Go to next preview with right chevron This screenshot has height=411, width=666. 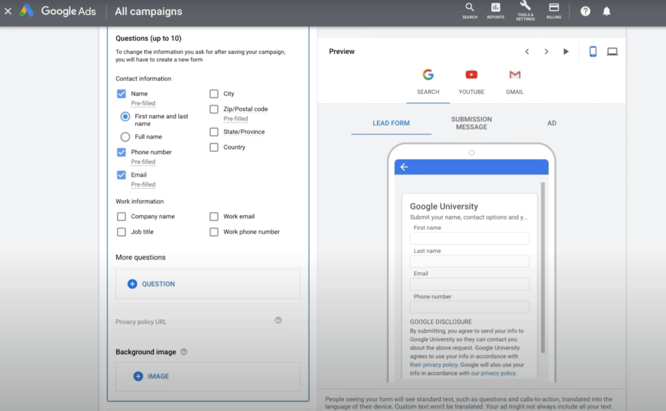click(x=546, y=51)
